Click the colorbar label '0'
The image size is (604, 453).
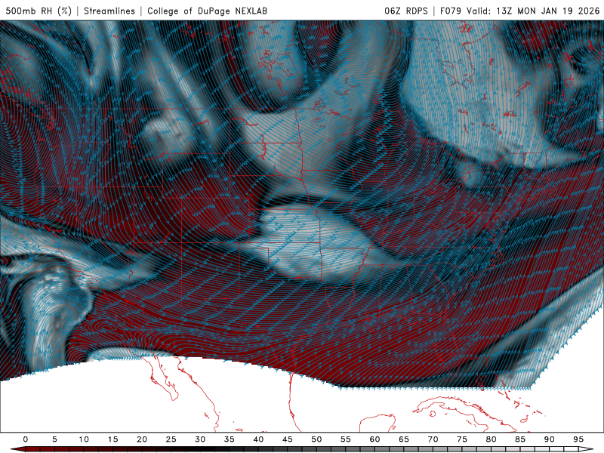point(26,439)
